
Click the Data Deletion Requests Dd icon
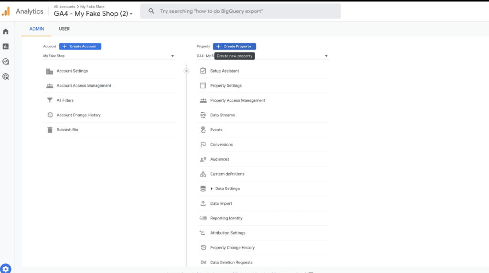tap(203, 262)
